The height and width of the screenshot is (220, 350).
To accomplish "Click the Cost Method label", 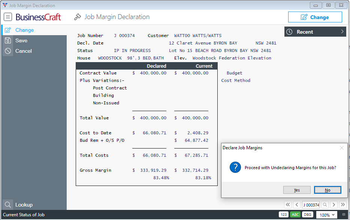I will point(236,80).
